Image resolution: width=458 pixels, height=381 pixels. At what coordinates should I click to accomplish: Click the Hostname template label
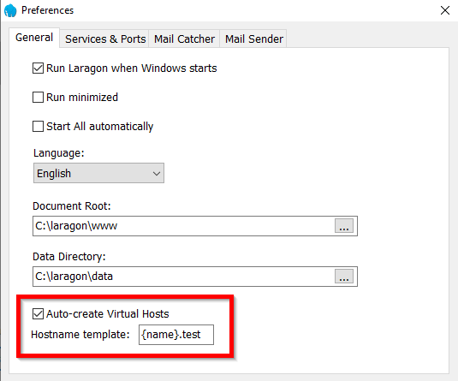click(x=80, y=335)
